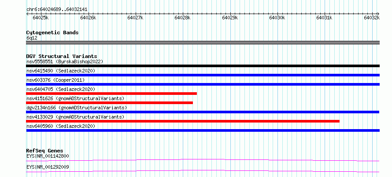Click the DGV Structural Variants track heading

[62, 56]
